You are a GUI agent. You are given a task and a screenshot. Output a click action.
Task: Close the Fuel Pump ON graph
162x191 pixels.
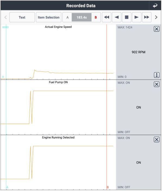click(x=157, y=84)
